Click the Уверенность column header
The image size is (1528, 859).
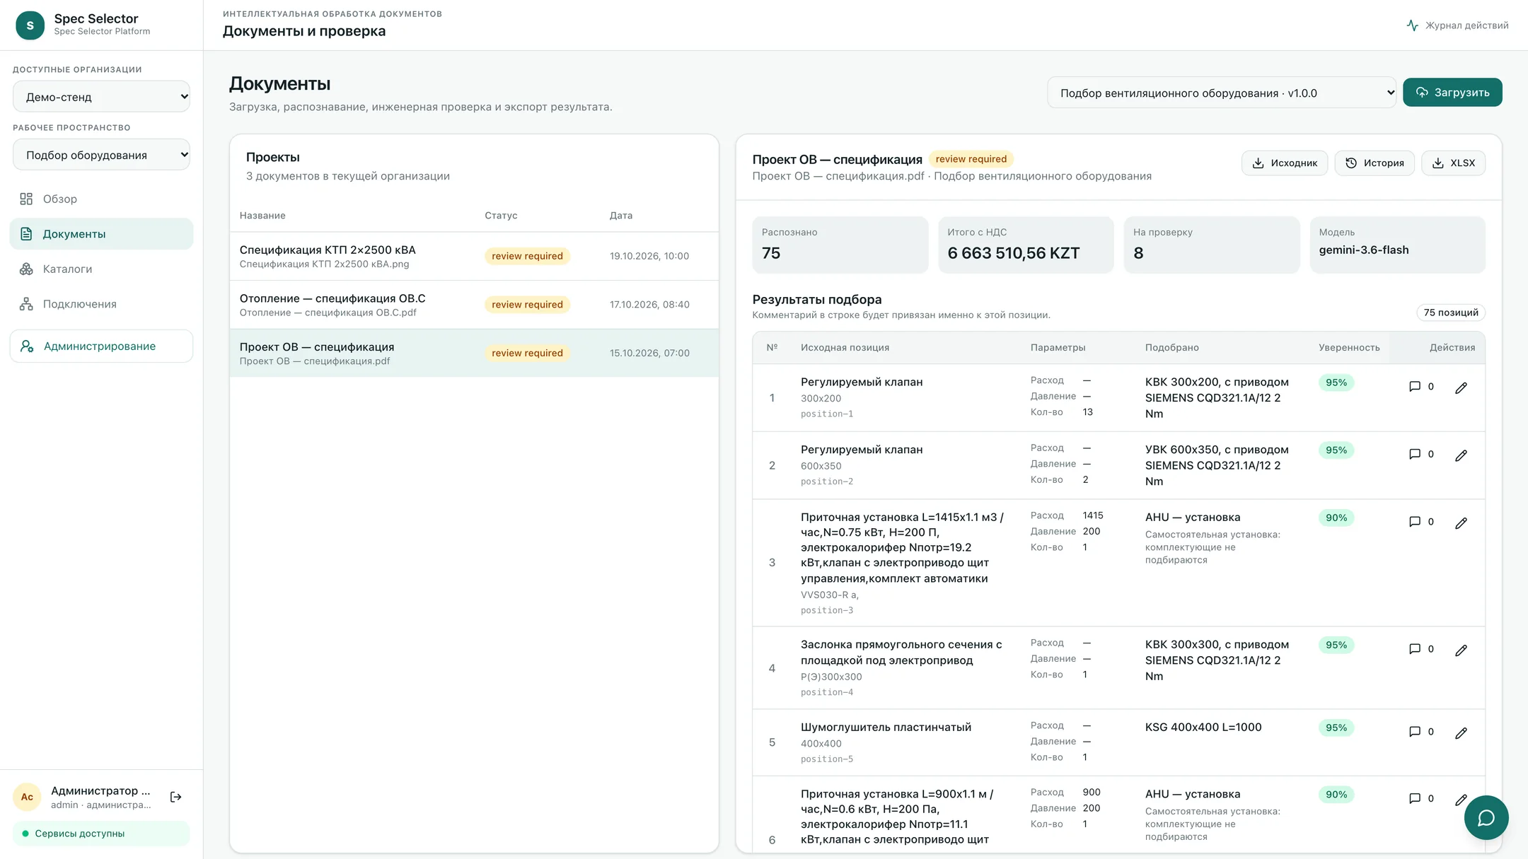pyautogui.click(x=1349, y=348)
